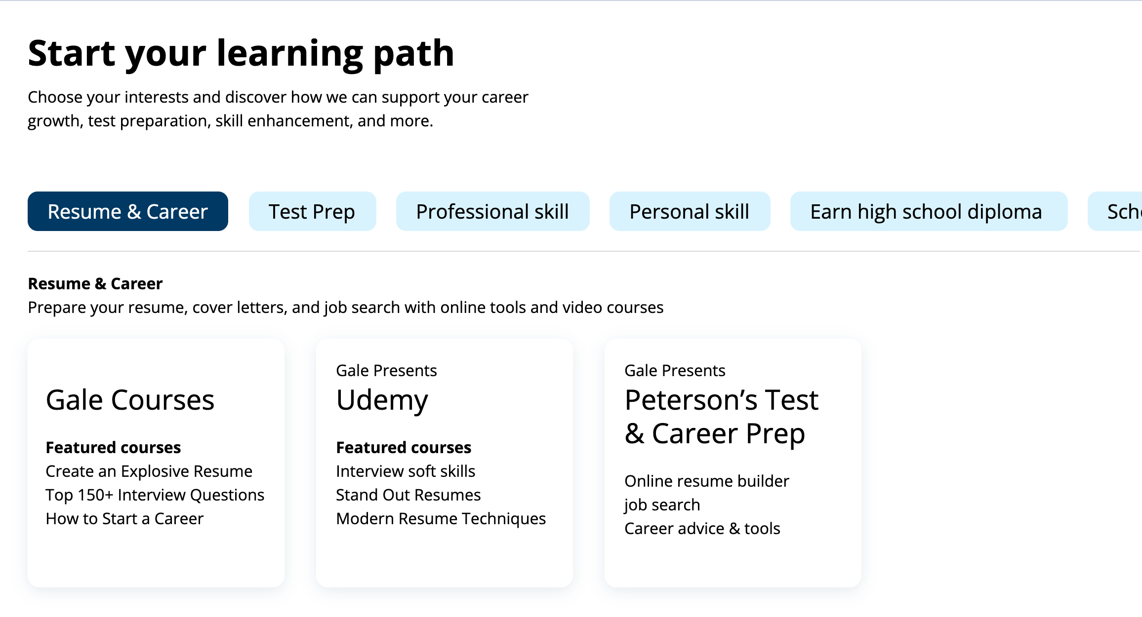This screenshot has width=1142, height=617.
Task: Click Stand Out Resumes course
Action: click(x=408, y=495)
